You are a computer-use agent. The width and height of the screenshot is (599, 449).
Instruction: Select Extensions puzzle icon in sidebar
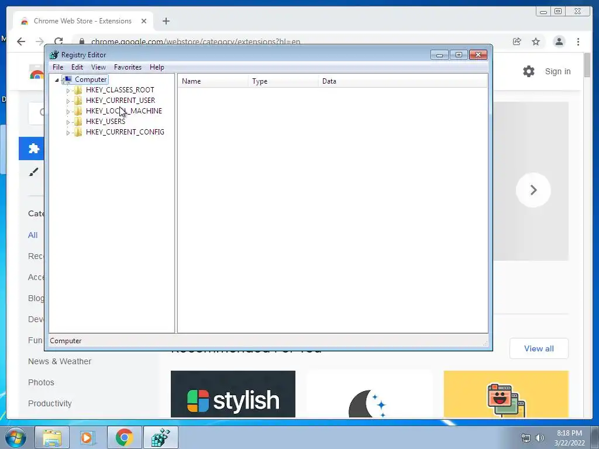pyautogui.click(x=33, y=148)
